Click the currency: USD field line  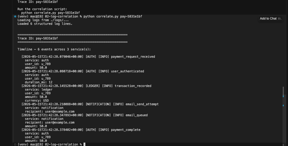37,101
